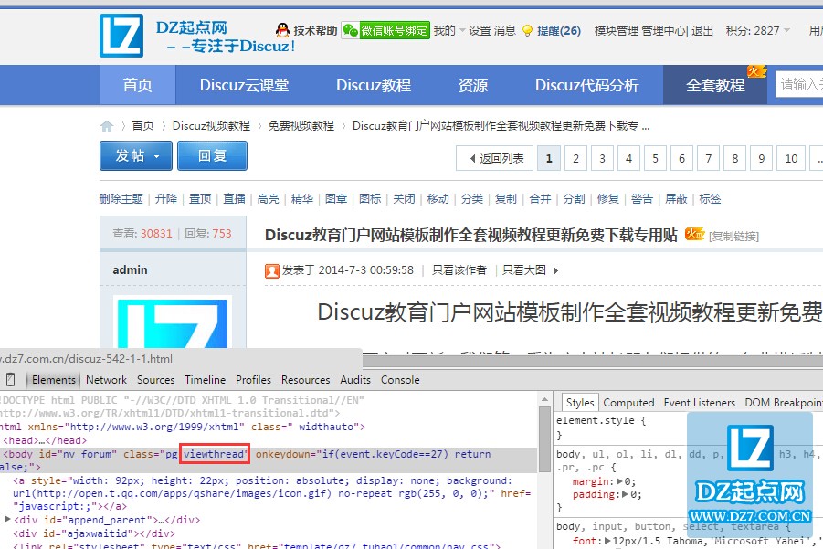Click the 标签 moderation link
The width and height of the screenshot is (823, 549).
pos(710,199)
